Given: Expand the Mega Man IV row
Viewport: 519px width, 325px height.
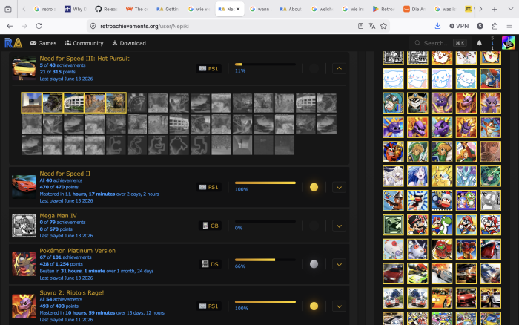Looking at the screenshot, I should click(x=339, y=226).
